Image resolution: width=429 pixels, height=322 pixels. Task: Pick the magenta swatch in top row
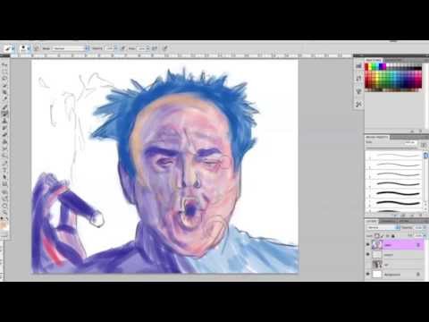(384, 66)
